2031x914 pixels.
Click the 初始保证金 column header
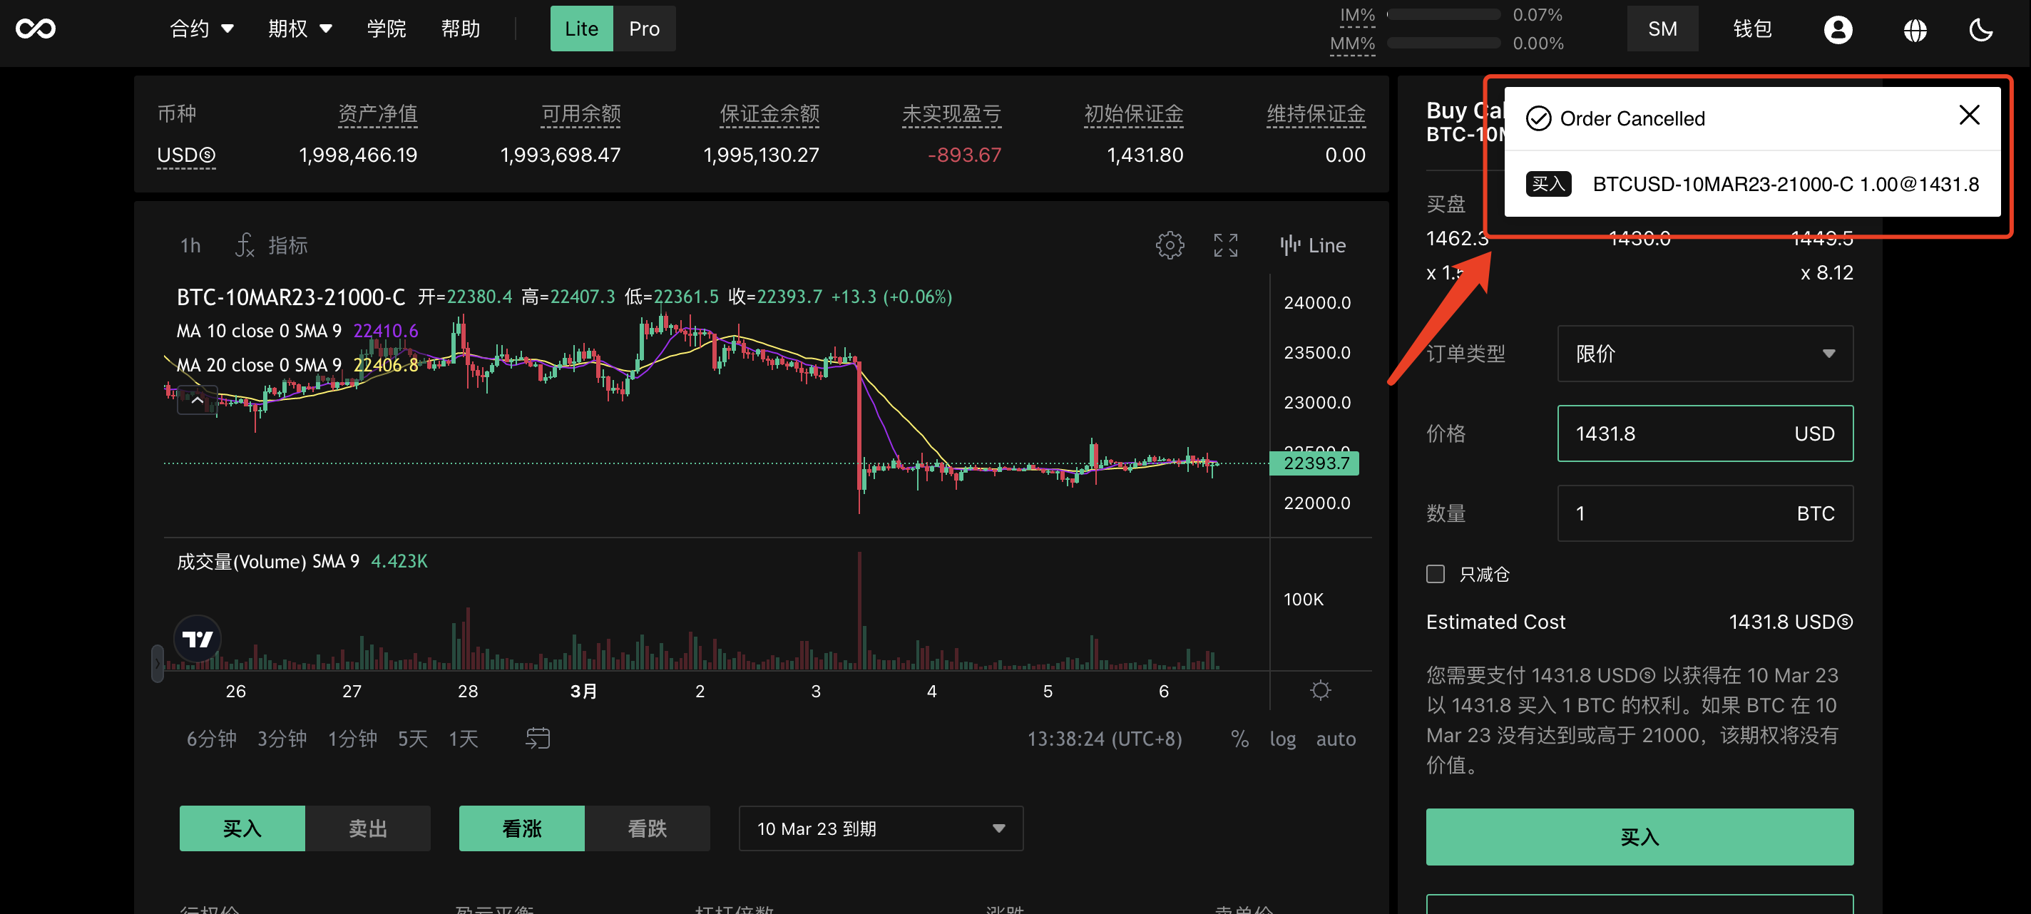1133,113
